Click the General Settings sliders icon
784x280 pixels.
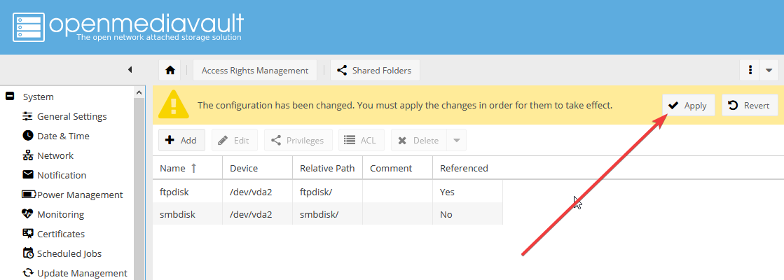[28, 116]
